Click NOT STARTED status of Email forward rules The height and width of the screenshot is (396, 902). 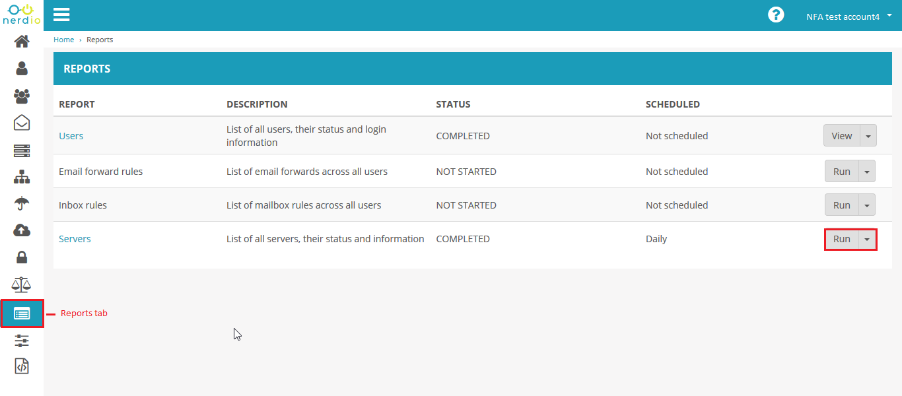click(466, 172)
